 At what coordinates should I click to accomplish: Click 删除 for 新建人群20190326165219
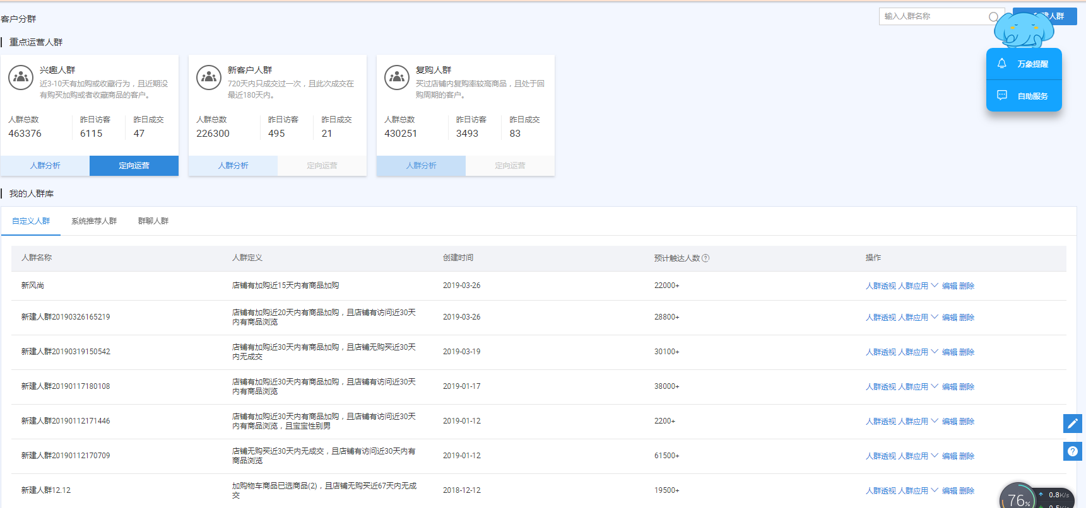tap(967, 318)
